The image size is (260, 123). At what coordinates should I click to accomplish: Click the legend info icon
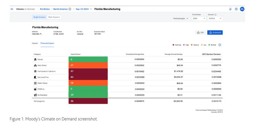coord(220,45)
